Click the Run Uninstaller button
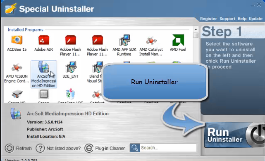 [x=234, y=135]
